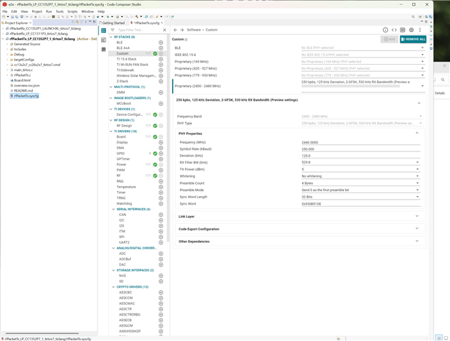The width and height of the screenshot is (450, 341).
Task: Collapse the PHY Properties section
Action: point(417,133)
